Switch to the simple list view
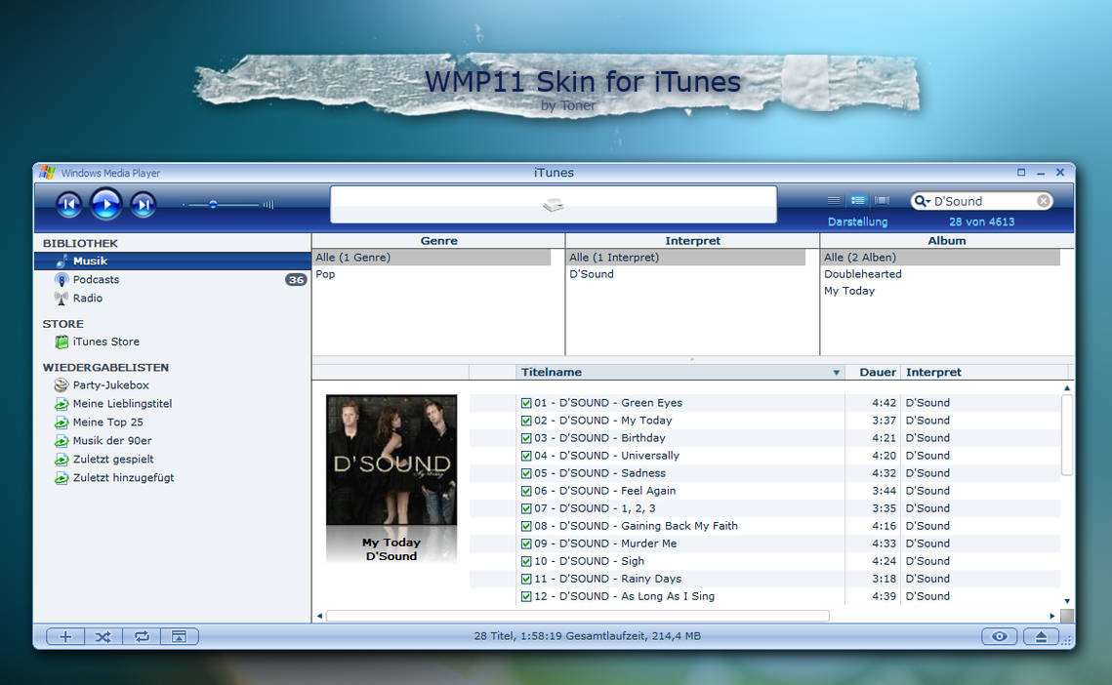This screenshot has height=685, width=1112. [835, 200]
